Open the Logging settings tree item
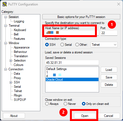Image resolution: width=123 pixels, height=121 pixels. (19, 21)
